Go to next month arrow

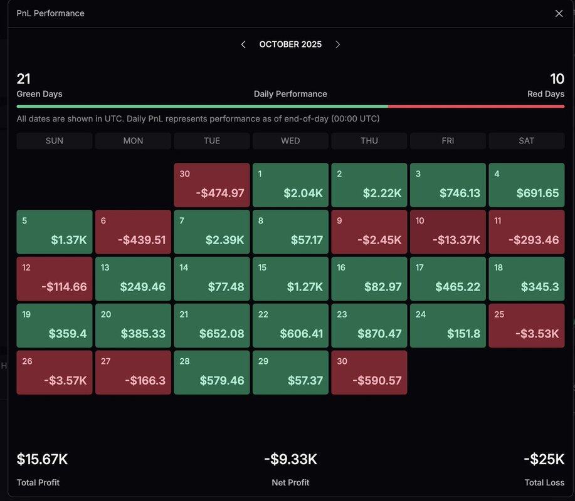337,44
